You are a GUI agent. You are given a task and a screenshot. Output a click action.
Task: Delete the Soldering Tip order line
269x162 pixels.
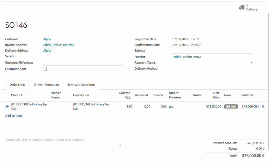263,107
